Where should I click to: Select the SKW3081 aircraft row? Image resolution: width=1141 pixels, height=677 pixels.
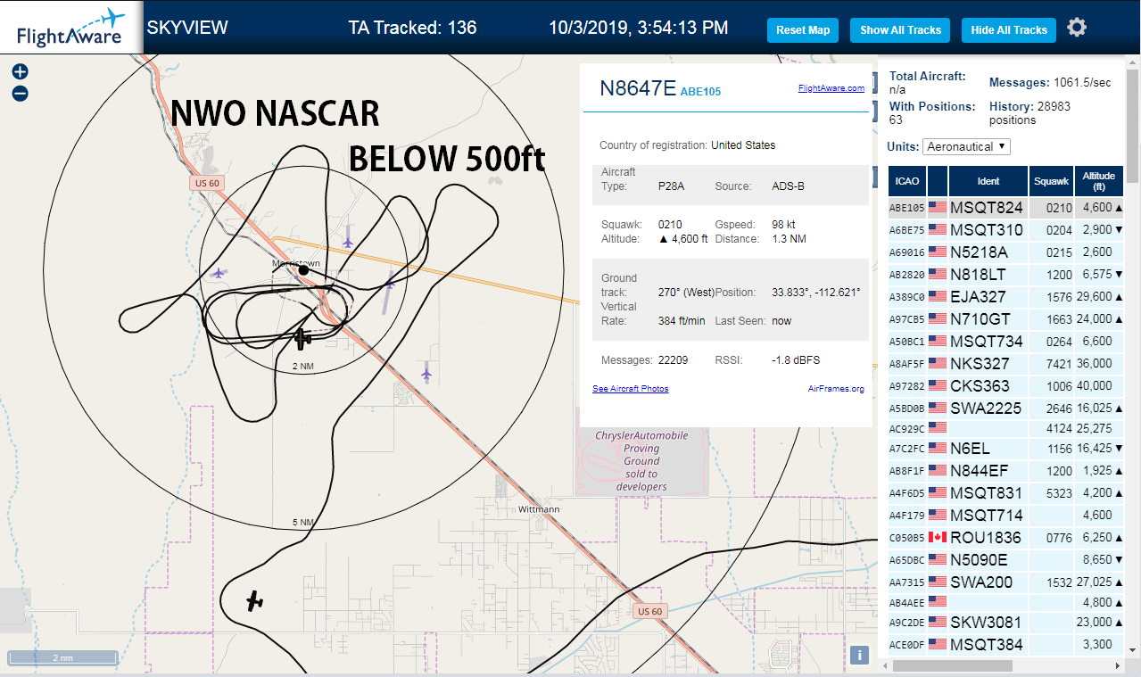(x=1006, y=623)
